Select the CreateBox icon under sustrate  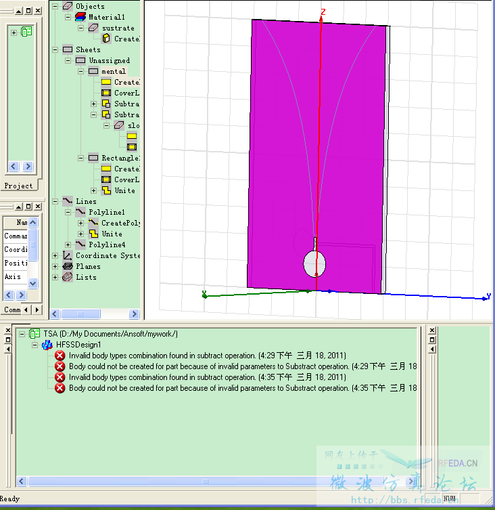(106, 39)
